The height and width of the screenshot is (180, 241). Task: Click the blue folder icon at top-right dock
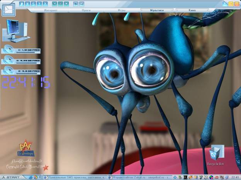coord(225,4)
